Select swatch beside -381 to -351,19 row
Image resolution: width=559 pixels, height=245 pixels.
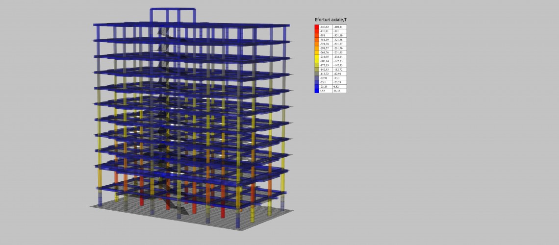pyautogui.click(x=316, y=35)
